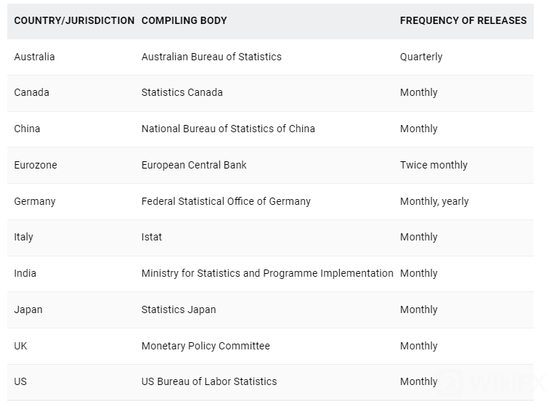
Task: Click US Bureau of Labor Statistics
Action: [x=209, y=381]
